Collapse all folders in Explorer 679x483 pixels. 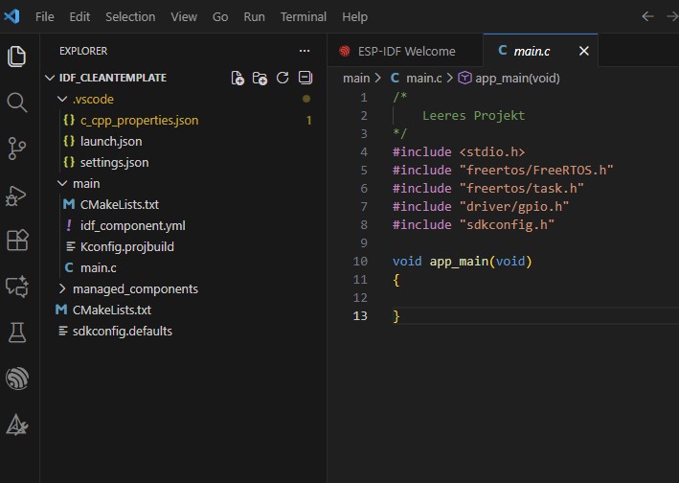[x=306, y=78]
